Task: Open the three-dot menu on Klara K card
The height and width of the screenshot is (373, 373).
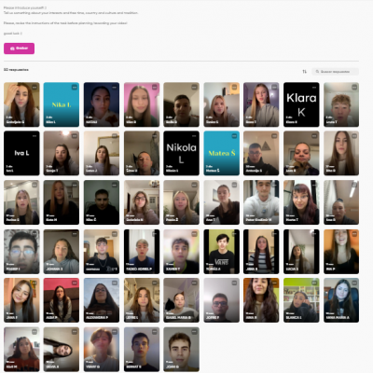Action: (314, 88)
